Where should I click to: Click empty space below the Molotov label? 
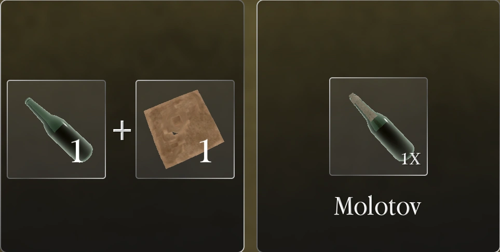(378, 235)
